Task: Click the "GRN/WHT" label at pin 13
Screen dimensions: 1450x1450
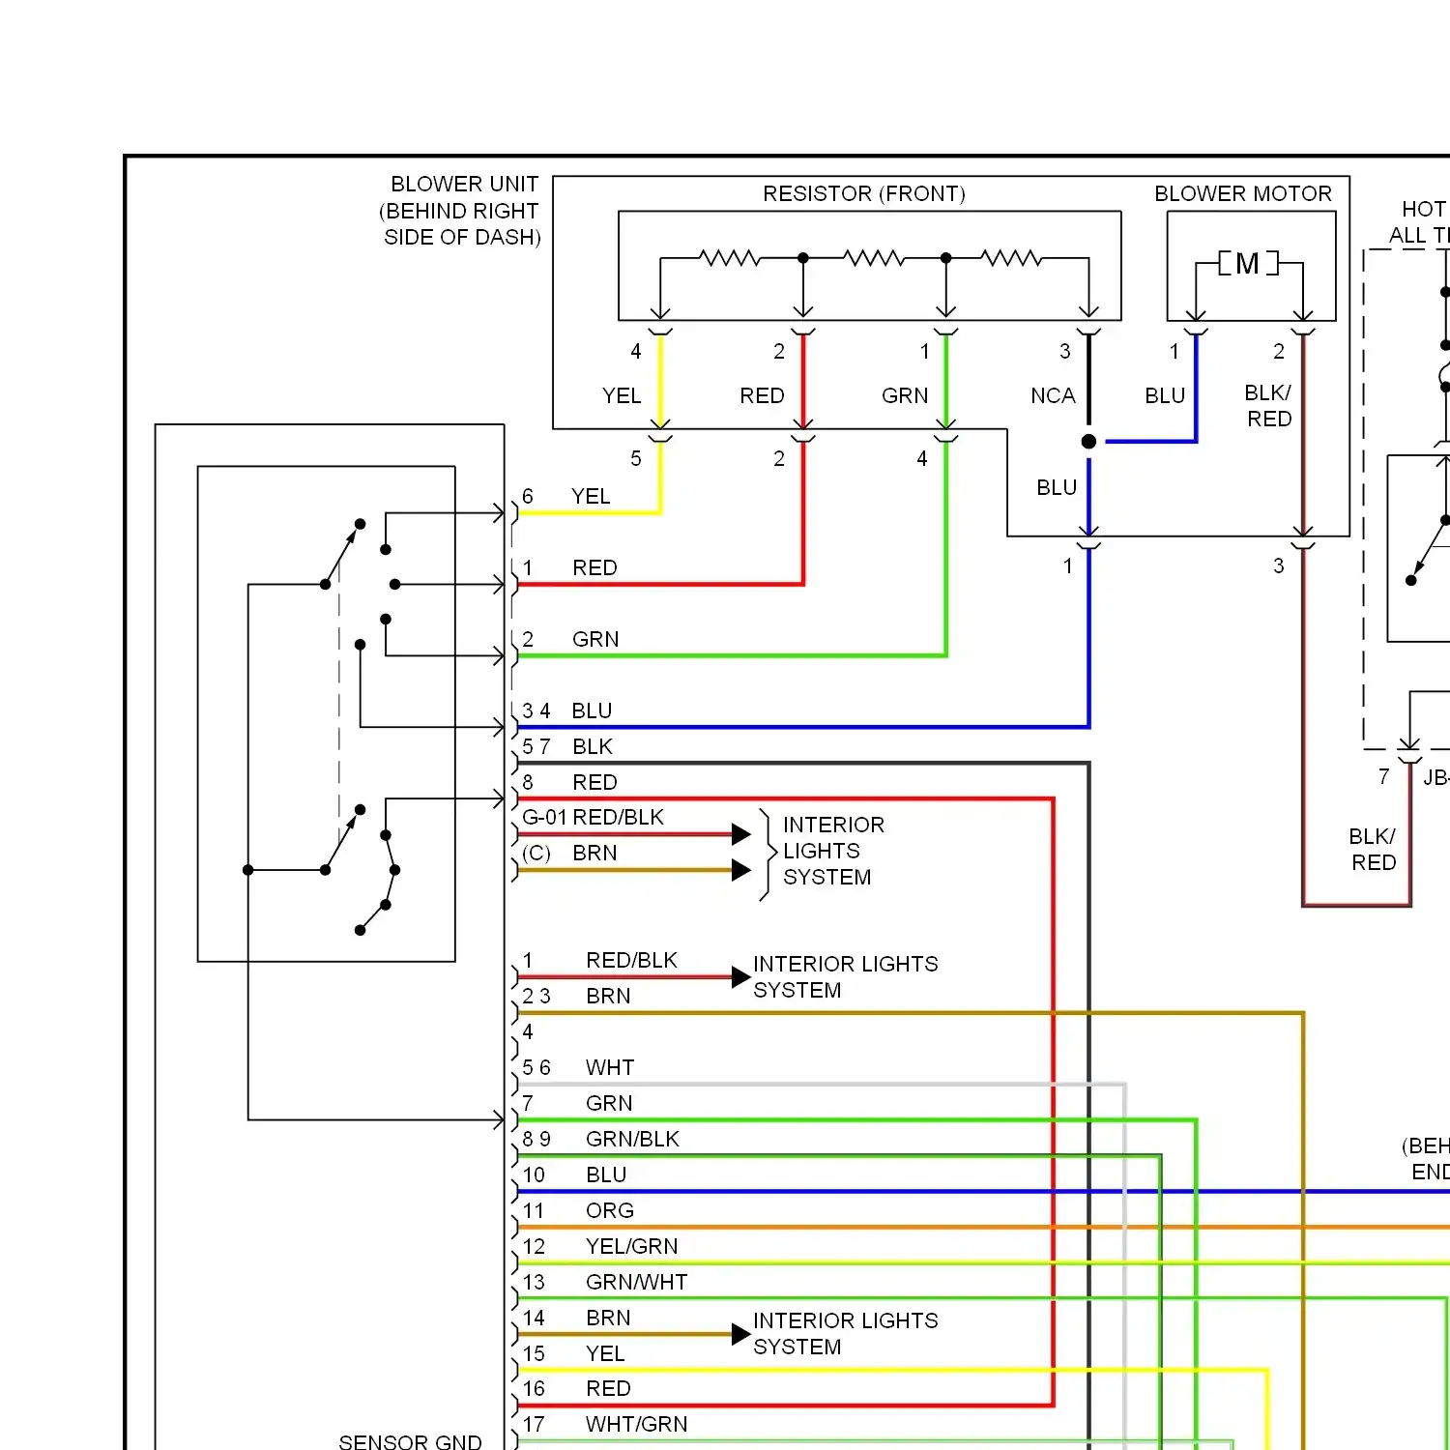Action: [637, 1282]
